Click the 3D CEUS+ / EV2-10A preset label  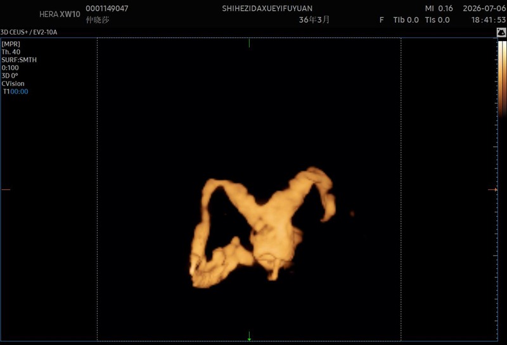click(x=29, y=32)
